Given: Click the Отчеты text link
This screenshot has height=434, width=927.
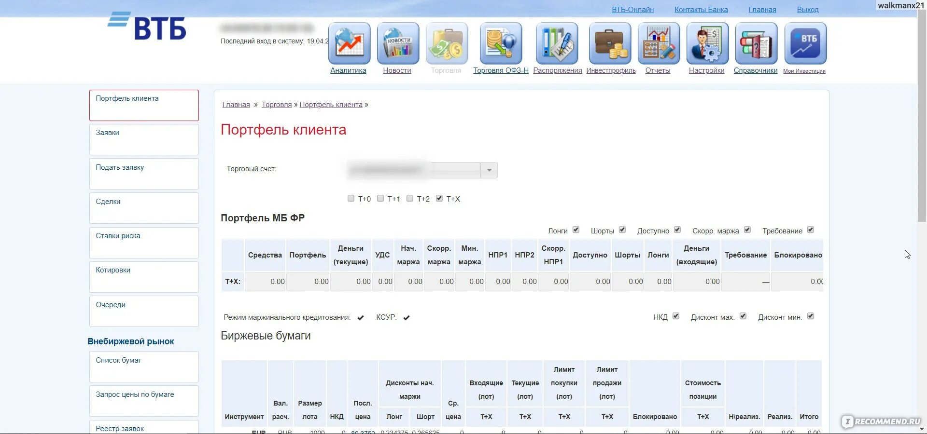Looking at the screenshot, I should (658, 70).
